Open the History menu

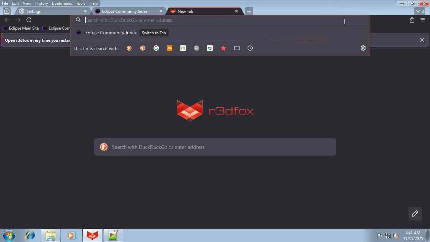[41, 3]
